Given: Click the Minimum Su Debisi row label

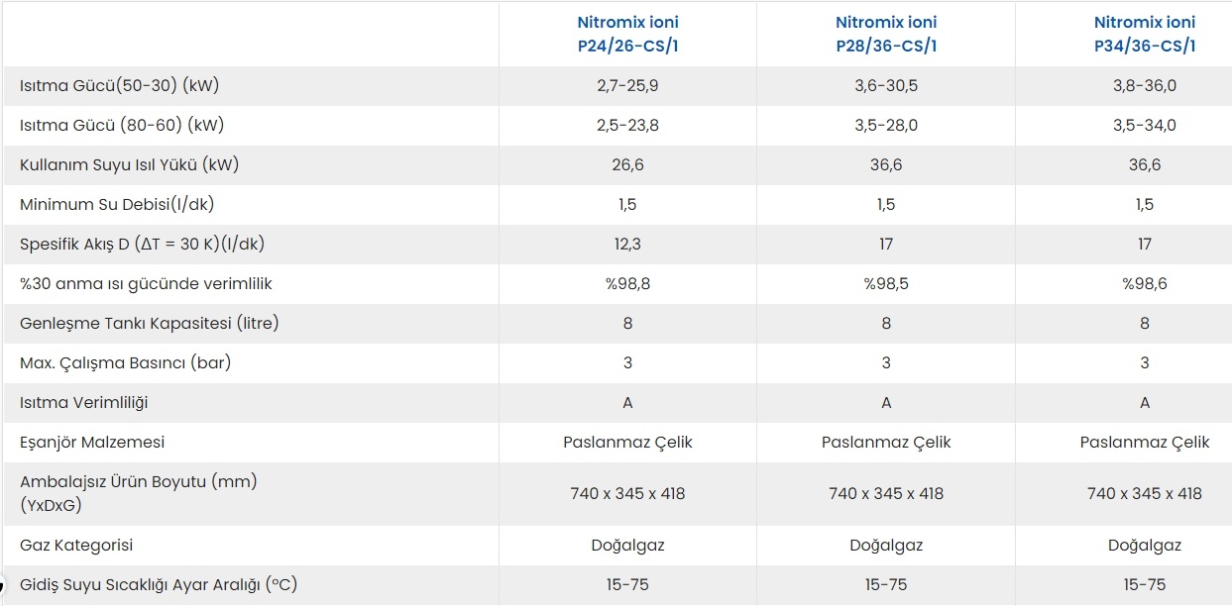Looking at the screenshot, I should pyautogui.click(x=117, y=204).
